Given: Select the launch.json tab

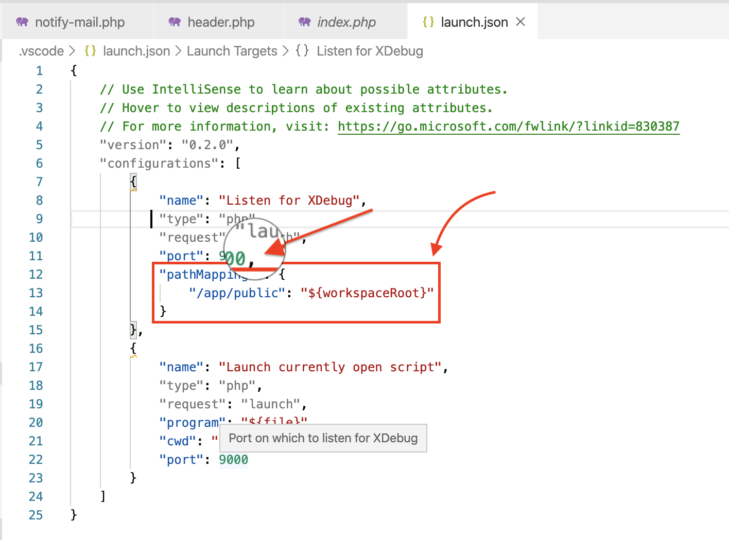Looking at the screenshot, I should [x=474, y=22].
